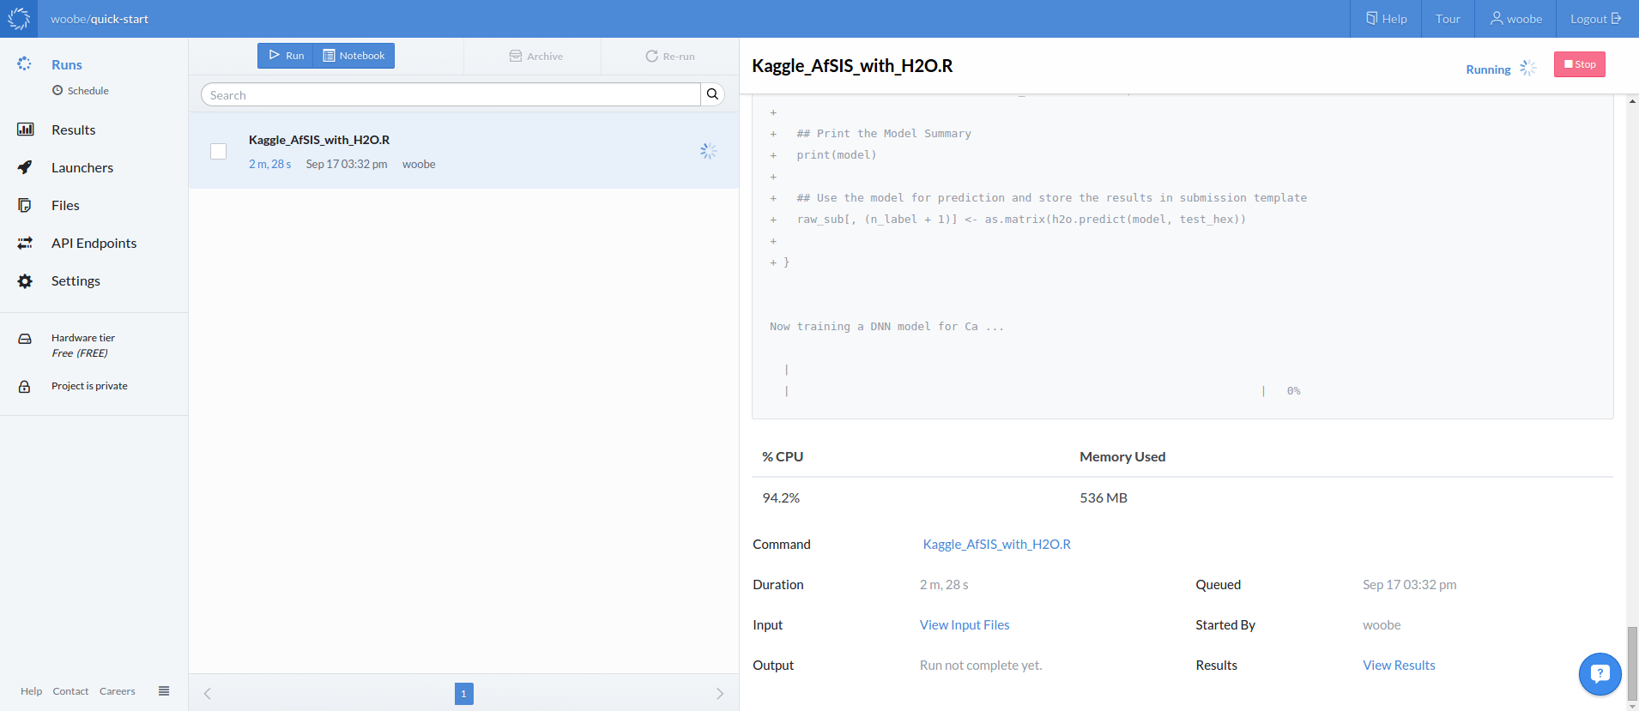This screenshot has height=711, width=1639.
Task: Open the Kaggle_AfSIS_with_H2O.R command link
Action: point(997,544)
